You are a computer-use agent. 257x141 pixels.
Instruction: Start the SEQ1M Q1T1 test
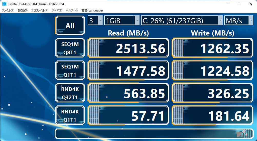[70, 70]
